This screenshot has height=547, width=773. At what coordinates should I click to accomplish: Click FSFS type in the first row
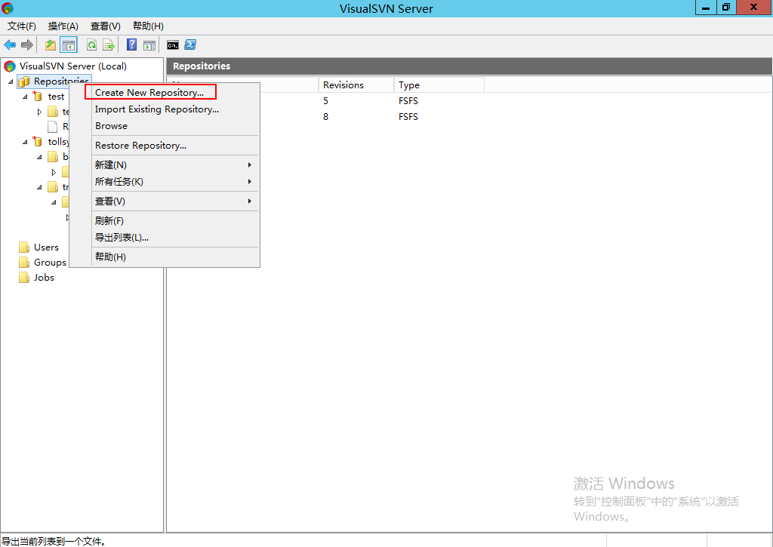[x=408, y=100]
